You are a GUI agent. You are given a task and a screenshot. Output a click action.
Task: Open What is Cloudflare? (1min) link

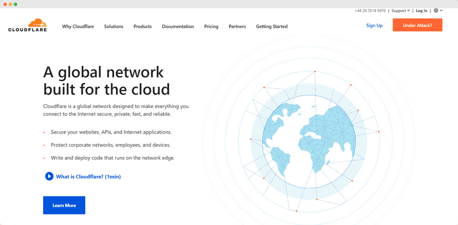coord(88,177)
